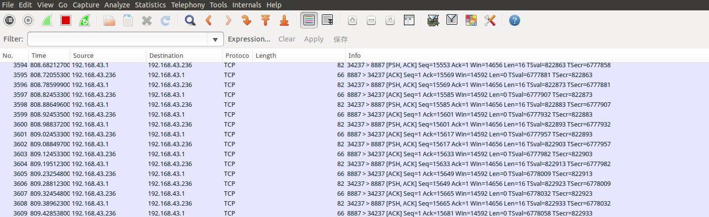Jump to the first packet
The image size is (709, 217).
(x=265, y=20)
